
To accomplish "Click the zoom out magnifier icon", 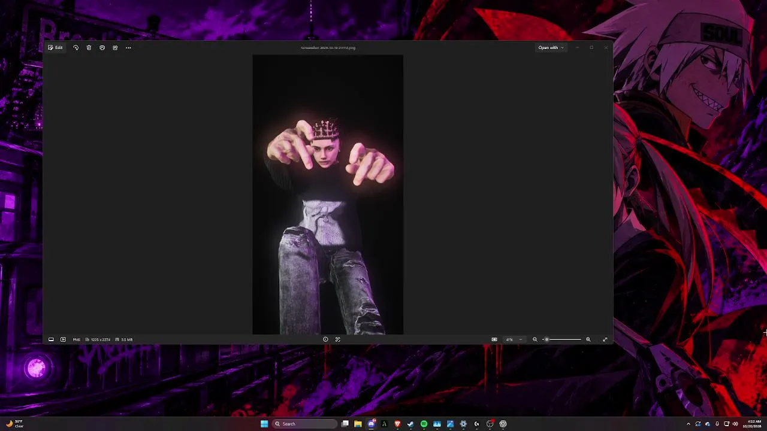I will [x=535, y=339].
